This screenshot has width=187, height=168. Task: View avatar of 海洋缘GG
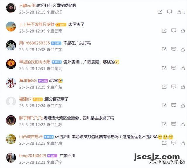coord(11,83)
